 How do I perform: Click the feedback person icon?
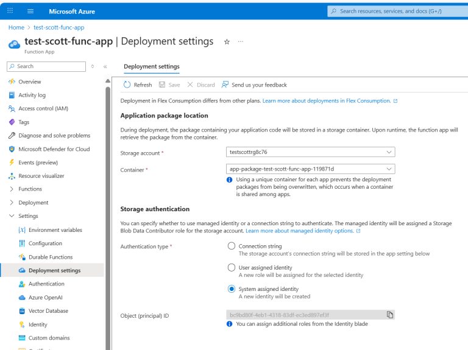coord(225,85)
